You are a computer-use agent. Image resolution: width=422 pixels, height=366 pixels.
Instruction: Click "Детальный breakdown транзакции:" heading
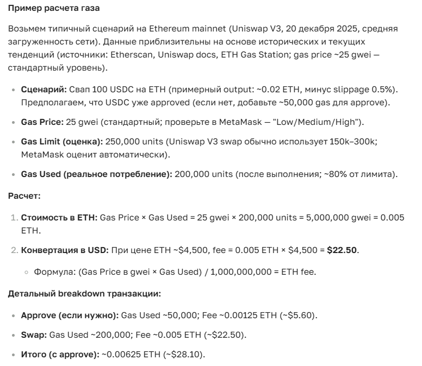point(84,294)
